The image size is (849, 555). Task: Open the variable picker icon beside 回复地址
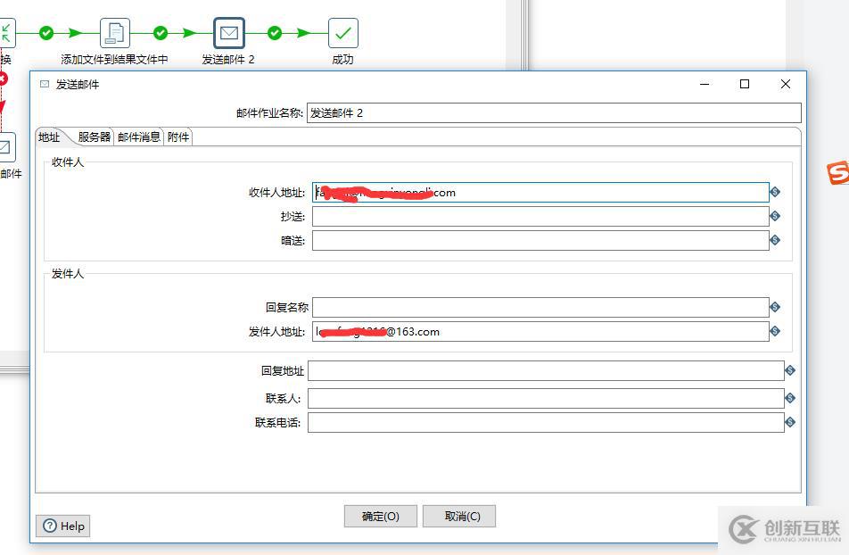click(789, 370)
